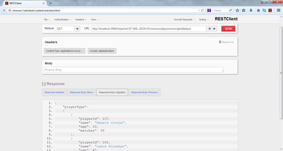Reload the page with the refresh icon

click(x=203, y=10)
